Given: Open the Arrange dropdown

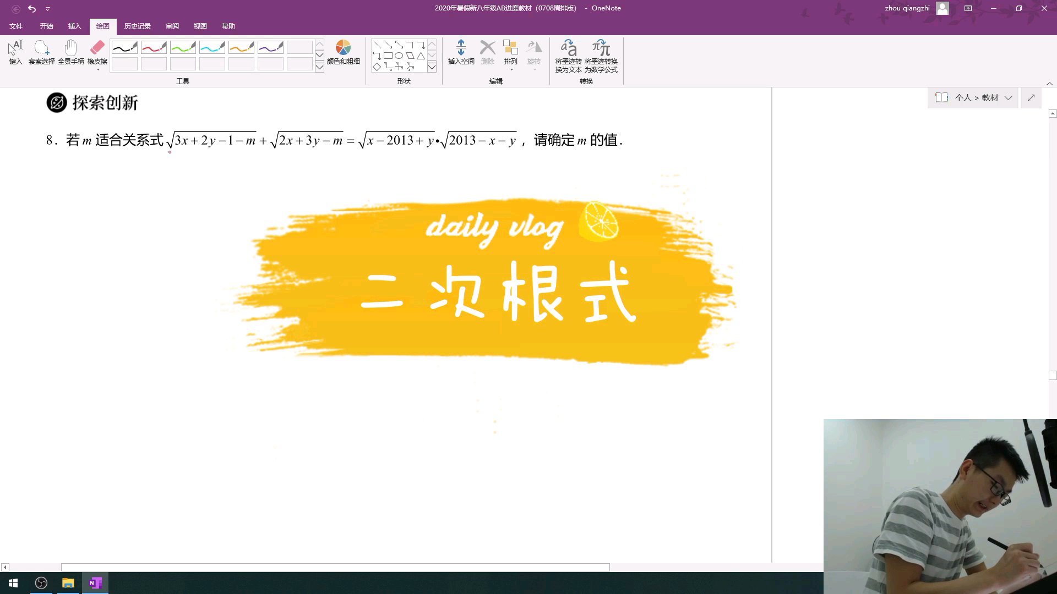Looking at the screenshot, I should point(511,56).
